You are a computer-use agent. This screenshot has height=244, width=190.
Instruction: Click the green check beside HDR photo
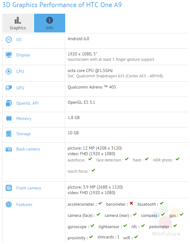click(178, 159)
